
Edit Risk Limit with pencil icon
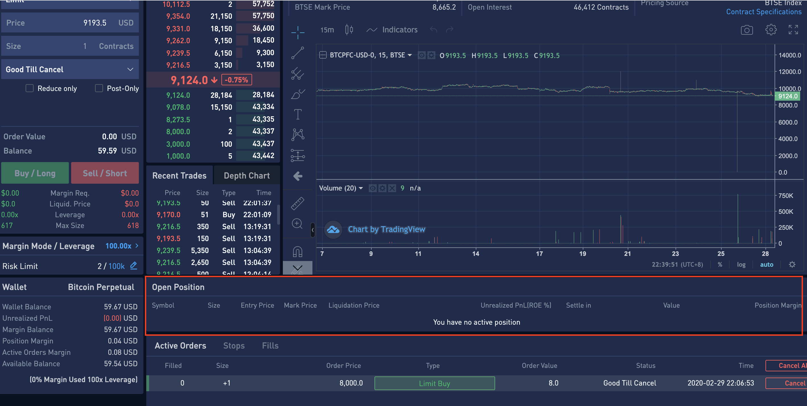134,266
